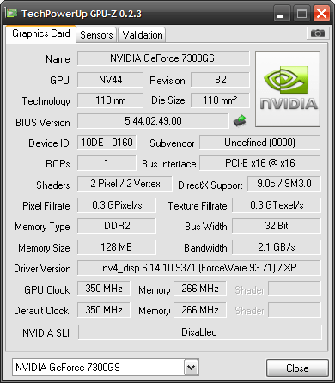Click the Bus Interface field PCI-E x16 @ x16
The width and height of the screenshot is (335, 383).
coord(259,163)
